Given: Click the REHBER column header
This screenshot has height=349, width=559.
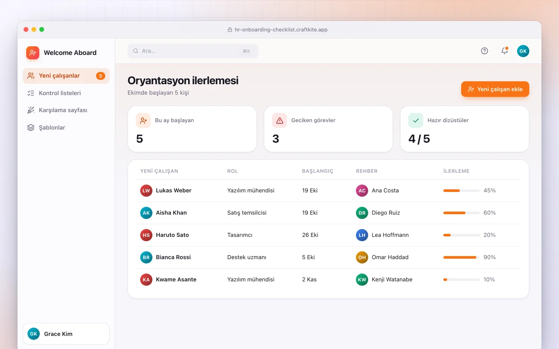Looking at the screenshot, I should click(x=367, y=171).
